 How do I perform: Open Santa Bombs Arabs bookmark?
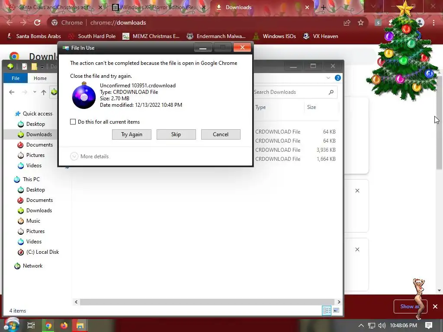tap(34, 36)
